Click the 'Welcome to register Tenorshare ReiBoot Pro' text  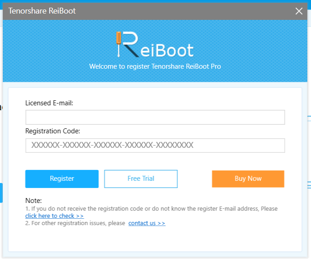click(x=155, y=66)
